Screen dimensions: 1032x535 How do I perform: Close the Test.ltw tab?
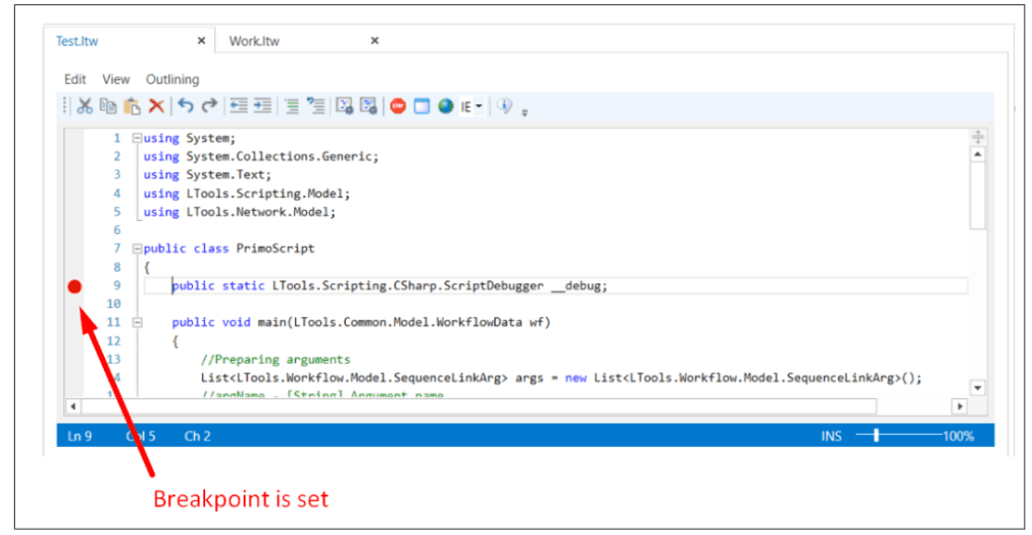(x=201, y=41)
